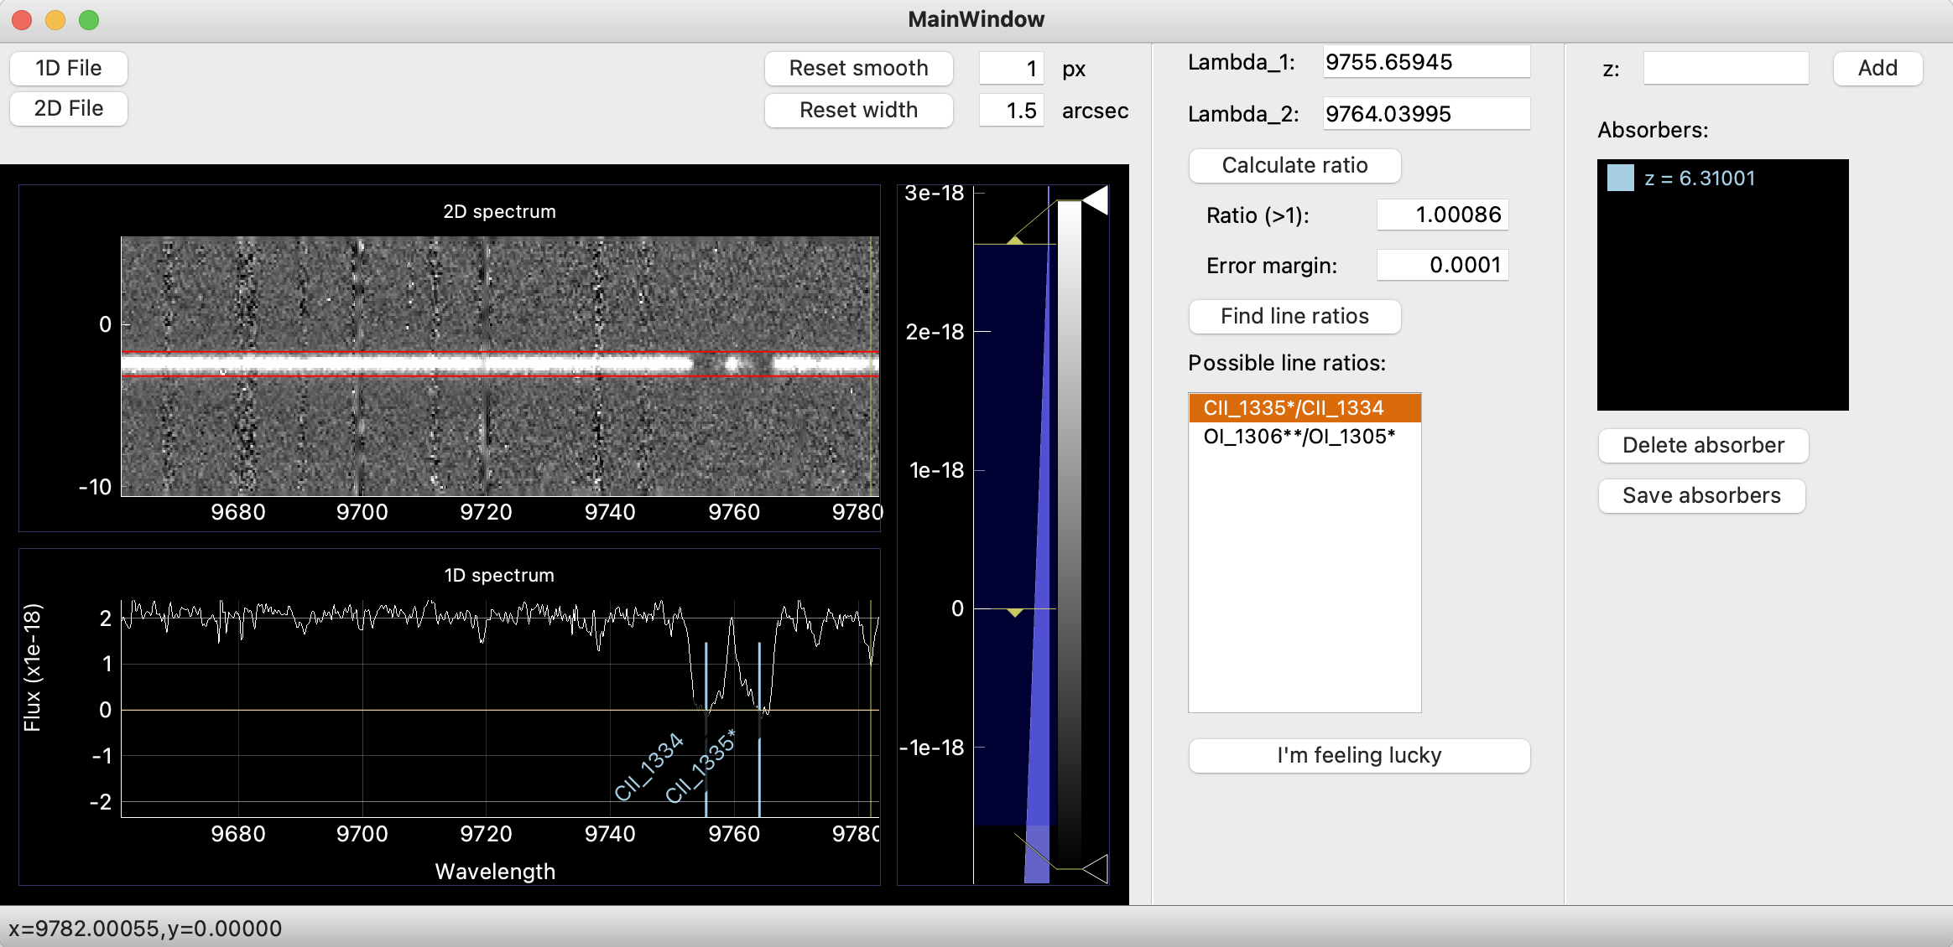The width and height of the screenshot is (1953, 947).
Task: Click the grayscale gradient colorbar
Action: tap(1069, 536)
